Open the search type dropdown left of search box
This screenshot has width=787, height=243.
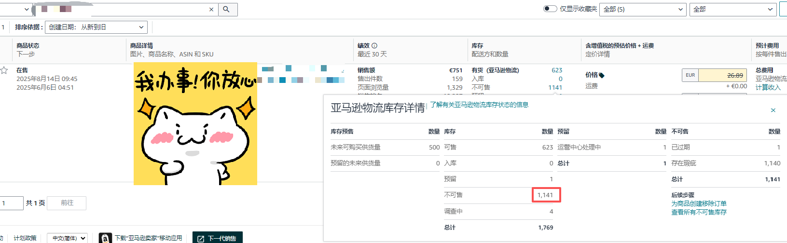[15, 9]
